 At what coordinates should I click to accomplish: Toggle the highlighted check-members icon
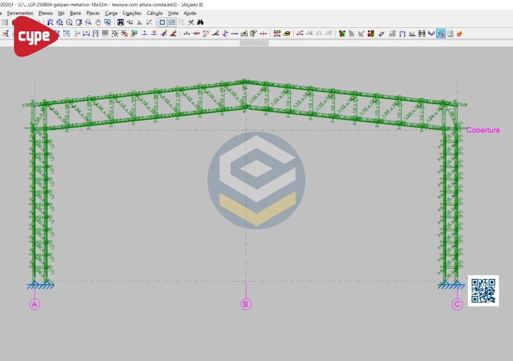440,34
